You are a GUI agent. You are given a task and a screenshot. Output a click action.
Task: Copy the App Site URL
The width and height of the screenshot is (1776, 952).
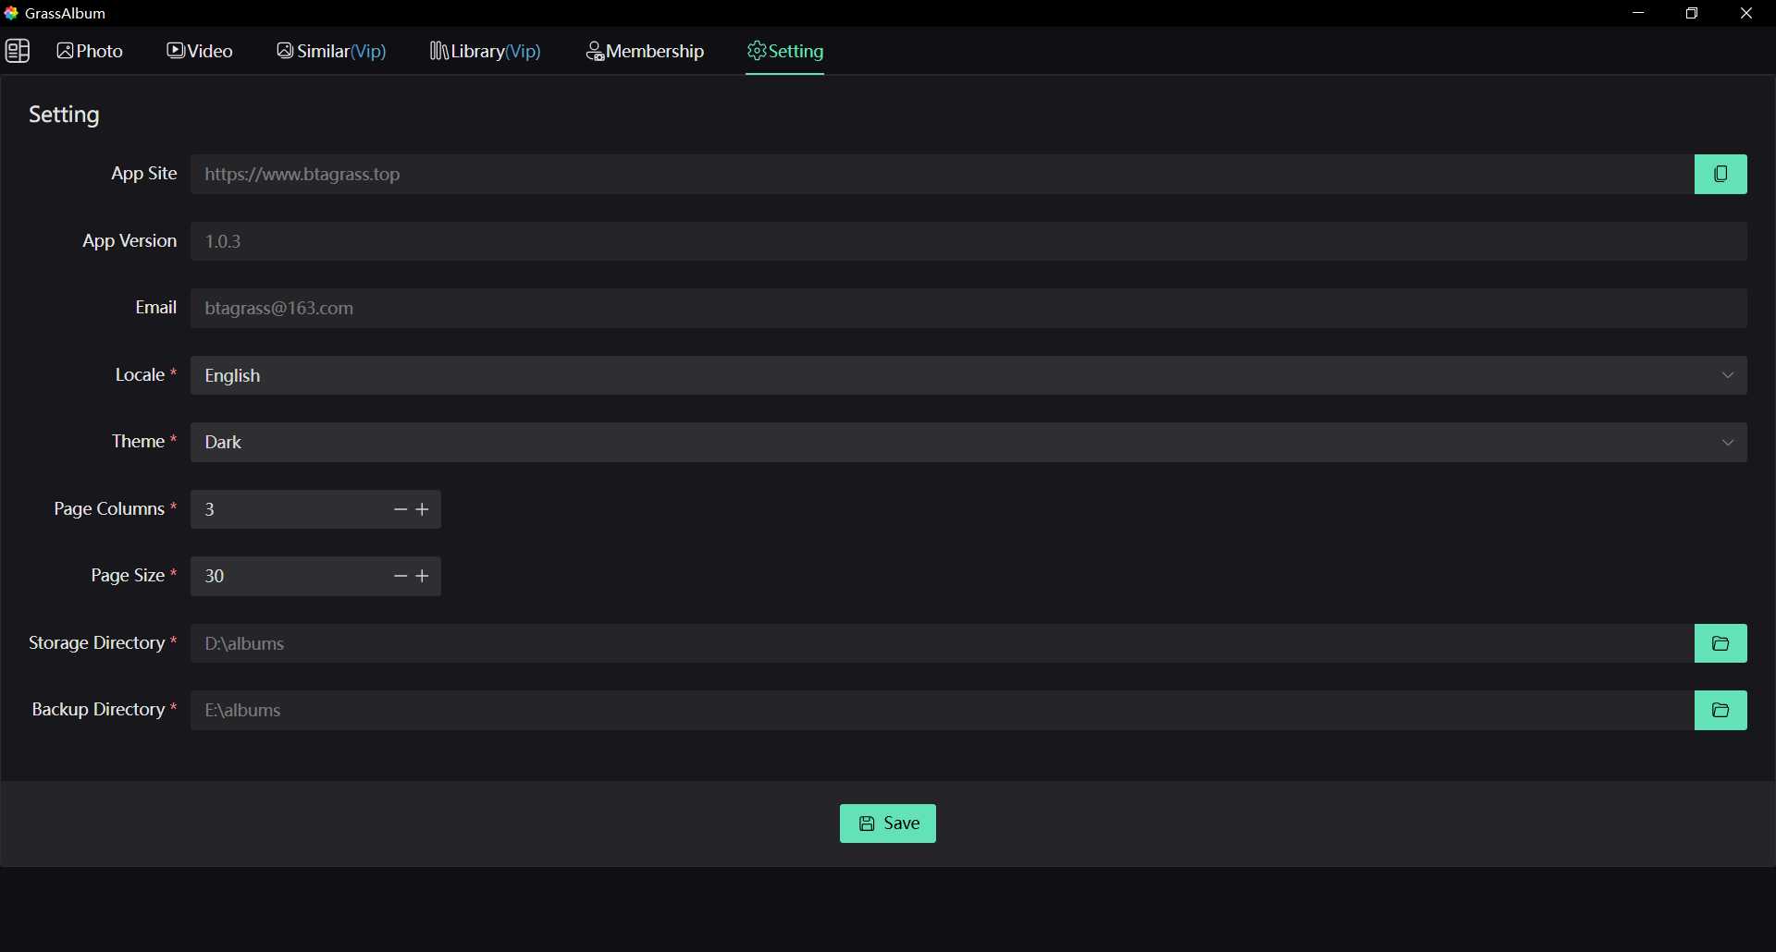pos(1721,174)
